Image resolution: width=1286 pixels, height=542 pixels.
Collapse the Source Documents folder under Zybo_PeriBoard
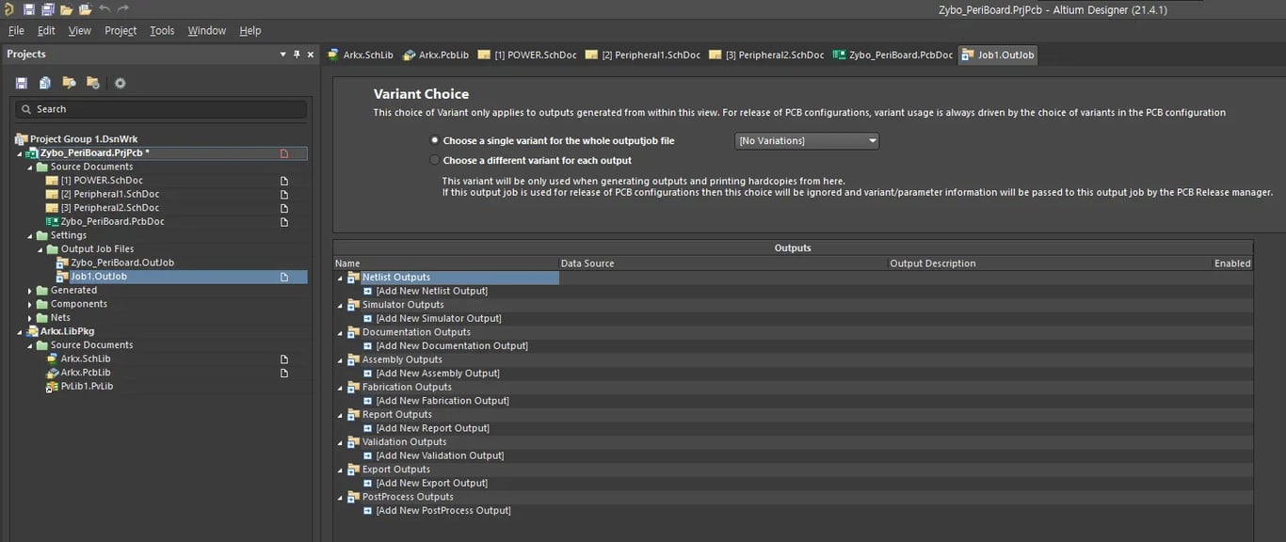point(29,167)
